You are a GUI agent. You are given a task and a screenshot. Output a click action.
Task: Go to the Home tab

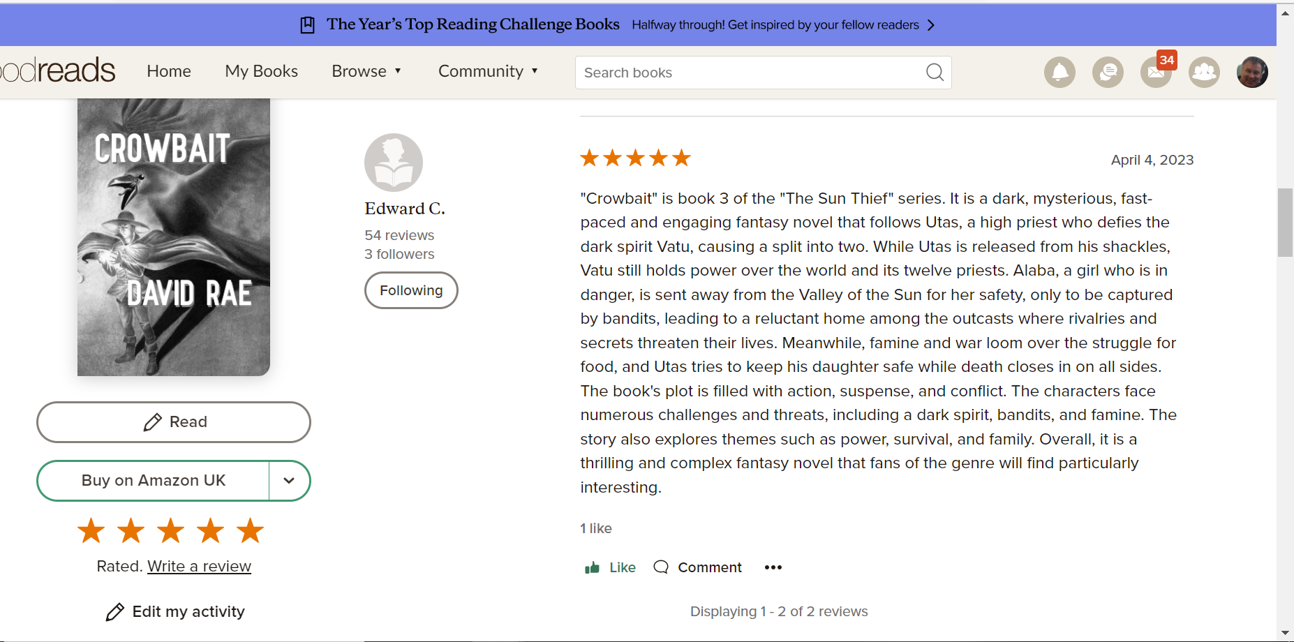point(169,71)
